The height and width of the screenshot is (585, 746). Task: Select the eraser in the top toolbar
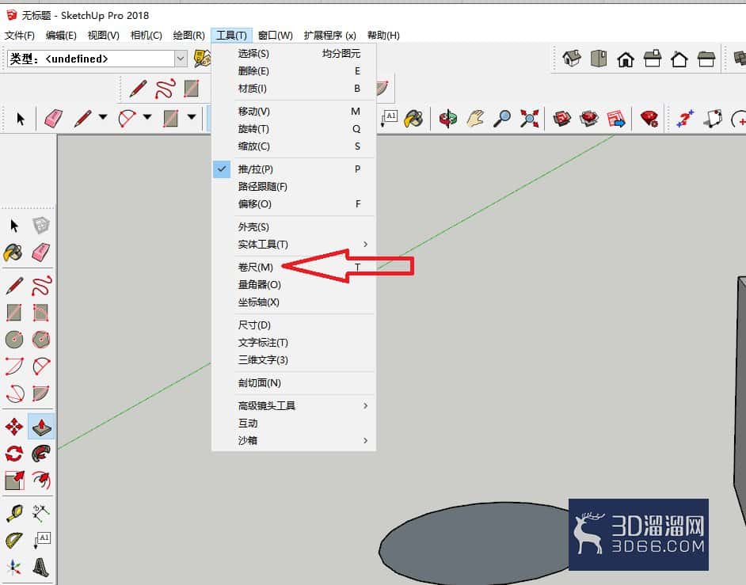53,119
